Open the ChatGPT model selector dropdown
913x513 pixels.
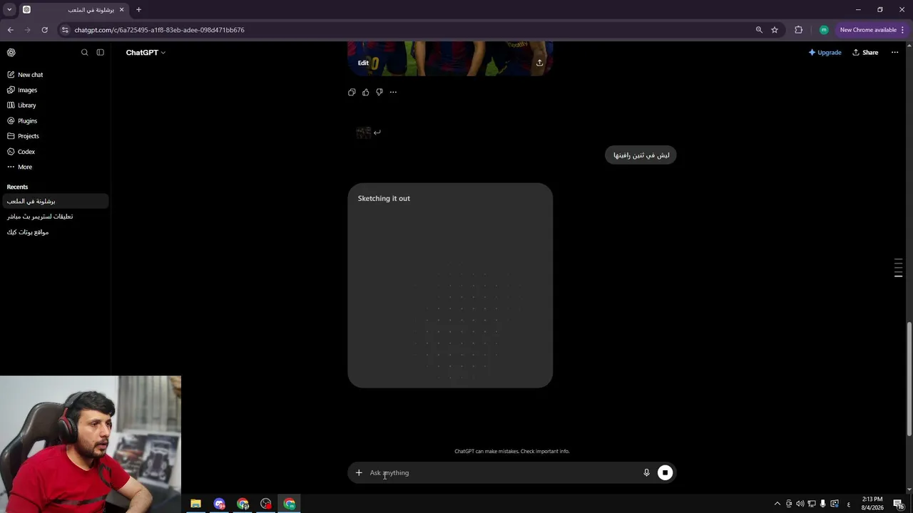tap(146, 52)
